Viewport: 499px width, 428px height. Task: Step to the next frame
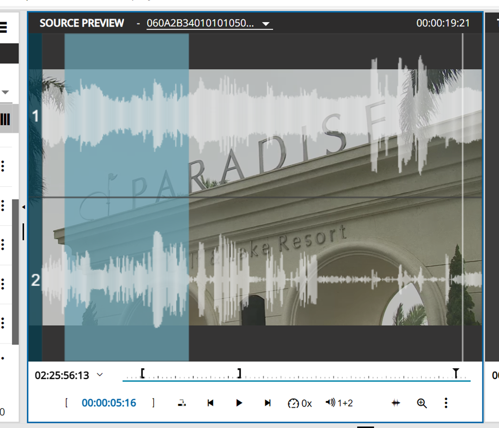tap(267, 403)
